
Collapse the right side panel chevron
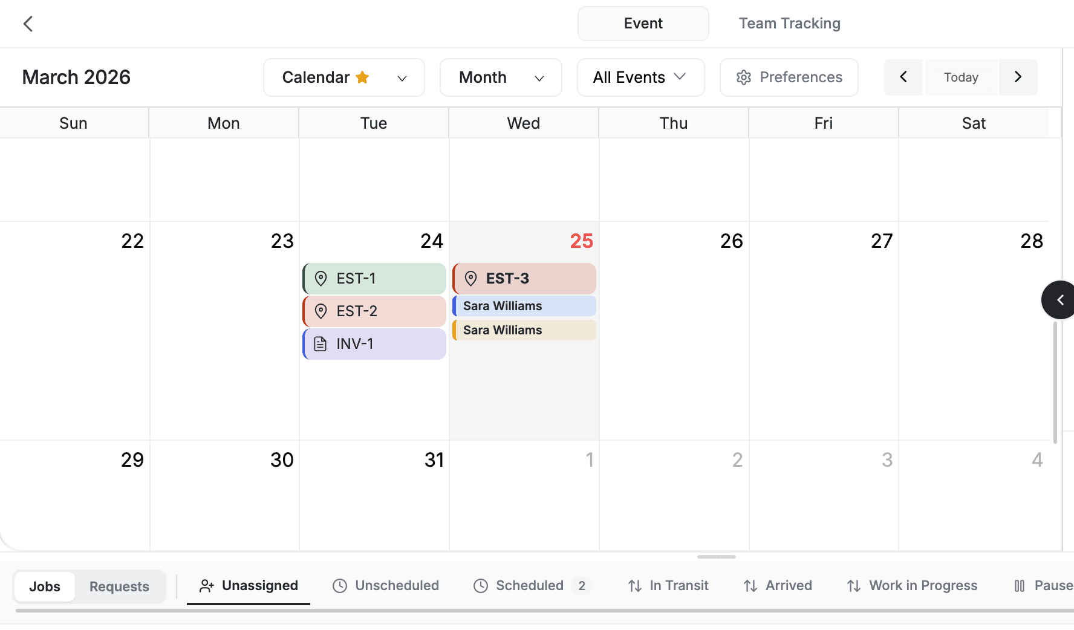point(1060,299)
